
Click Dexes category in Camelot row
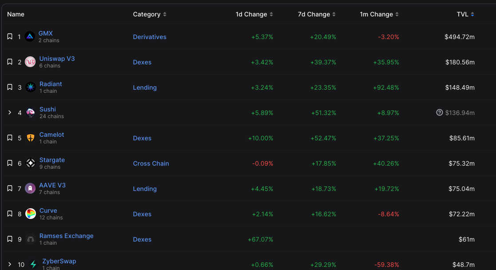(x=142, y=138)
